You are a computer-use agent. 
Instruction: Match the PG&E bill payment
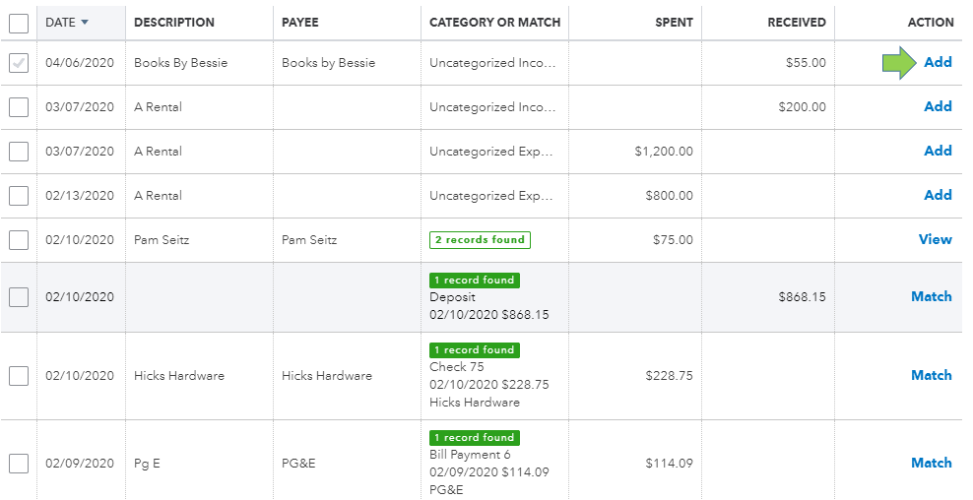[932, 463]
